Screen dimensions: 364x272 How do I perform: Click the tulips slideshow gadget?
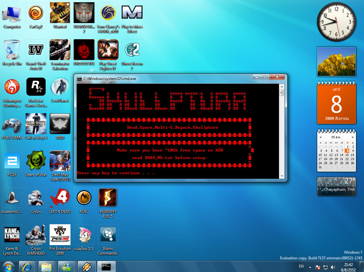click(x=337, y=62)
